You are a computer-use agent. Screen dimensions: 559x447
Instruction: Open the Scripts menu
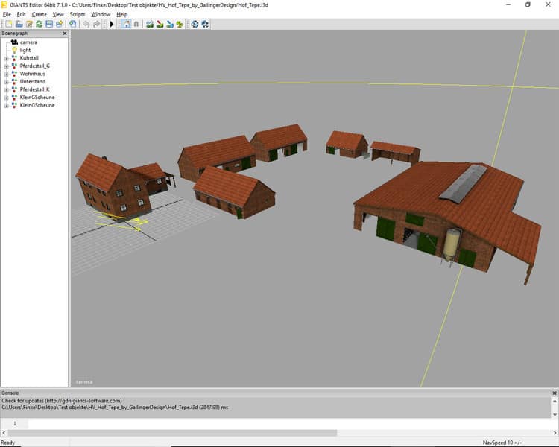(77, 14)
